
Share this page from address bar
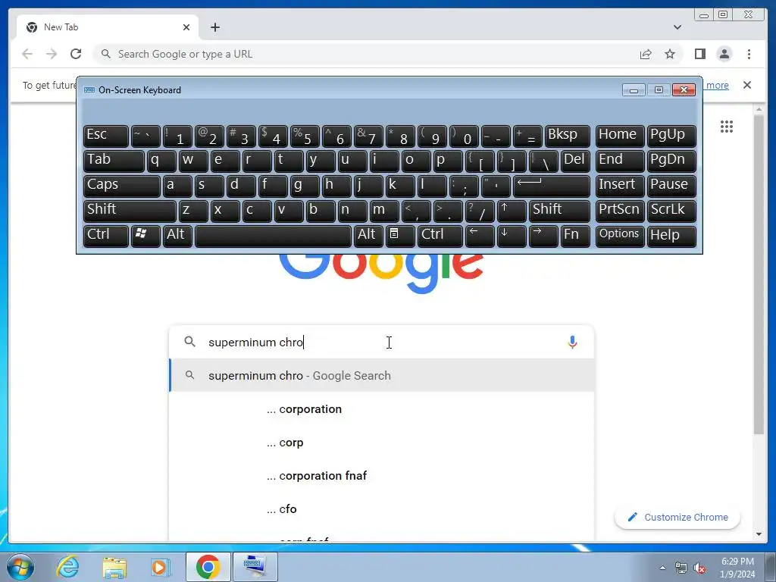tap(646, 54)
